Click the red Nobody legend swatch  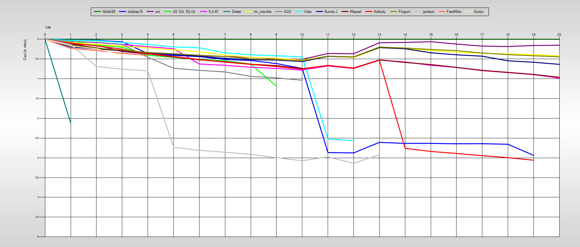(369, 12)
